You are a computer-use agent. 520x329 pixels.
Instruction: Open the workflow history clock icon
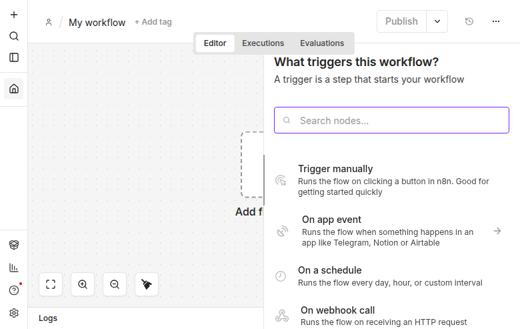(x=469, y=21)
